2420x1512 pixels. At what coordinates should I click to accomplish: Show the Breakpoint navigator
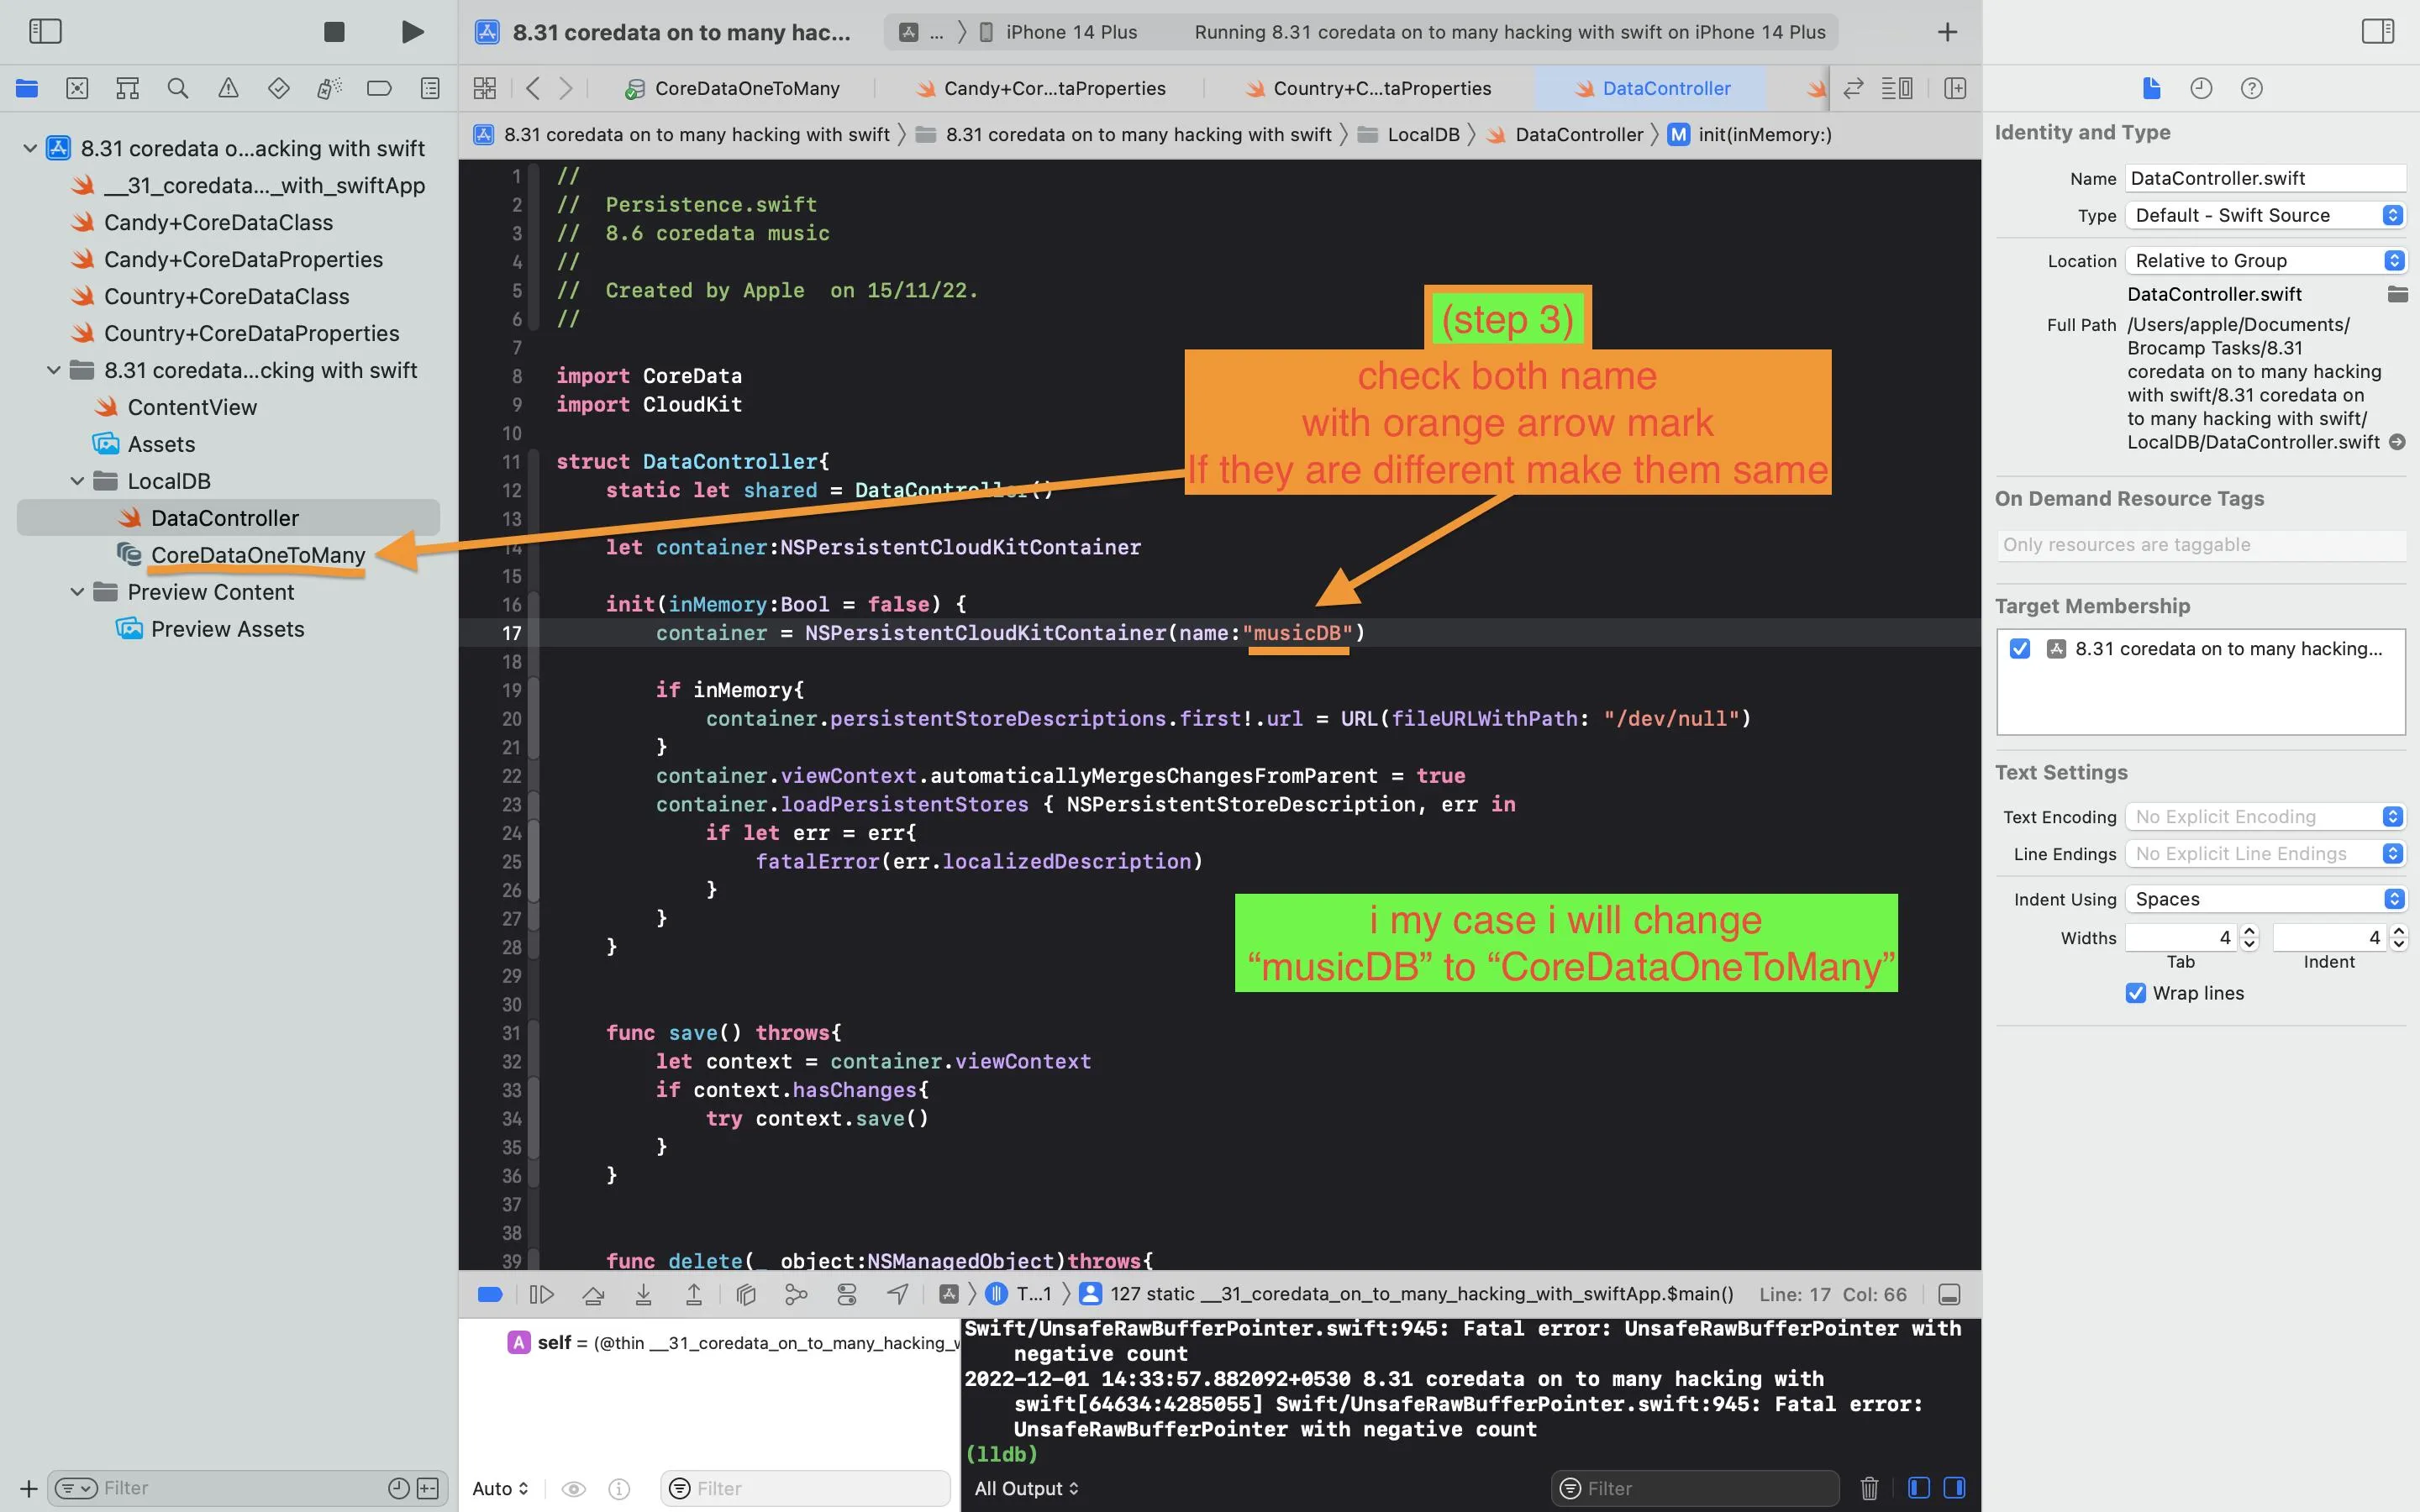click(x=379, y=88)
